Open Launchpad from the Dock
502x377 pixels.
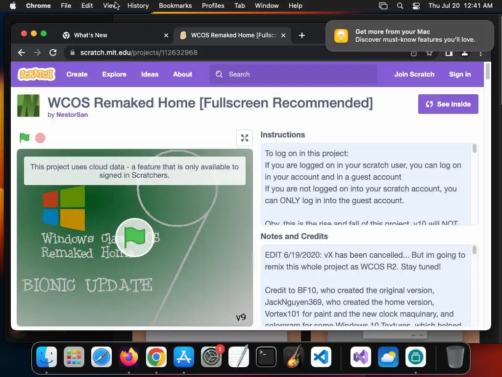[74, 357]
